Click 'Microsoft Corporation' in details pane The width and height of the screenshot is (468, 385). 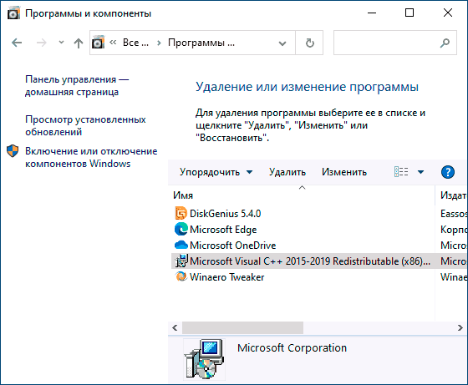pyautogui.click(x=292, y=348)
